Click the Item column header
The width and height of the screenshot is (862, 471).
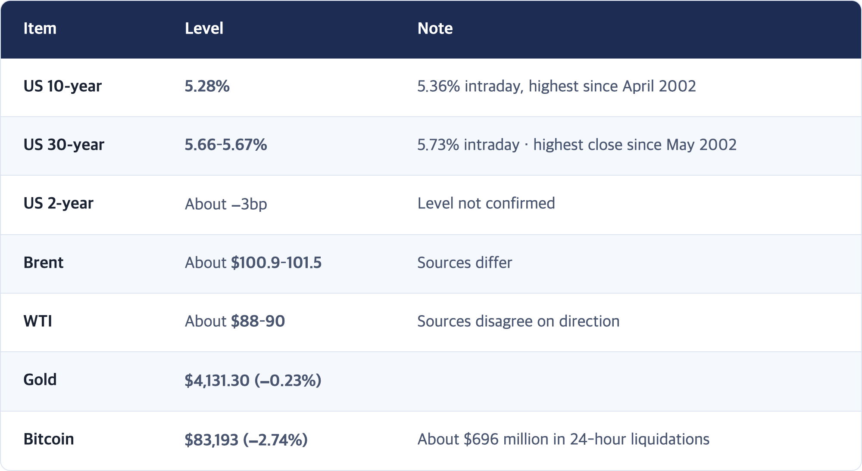tap(40, 28)
